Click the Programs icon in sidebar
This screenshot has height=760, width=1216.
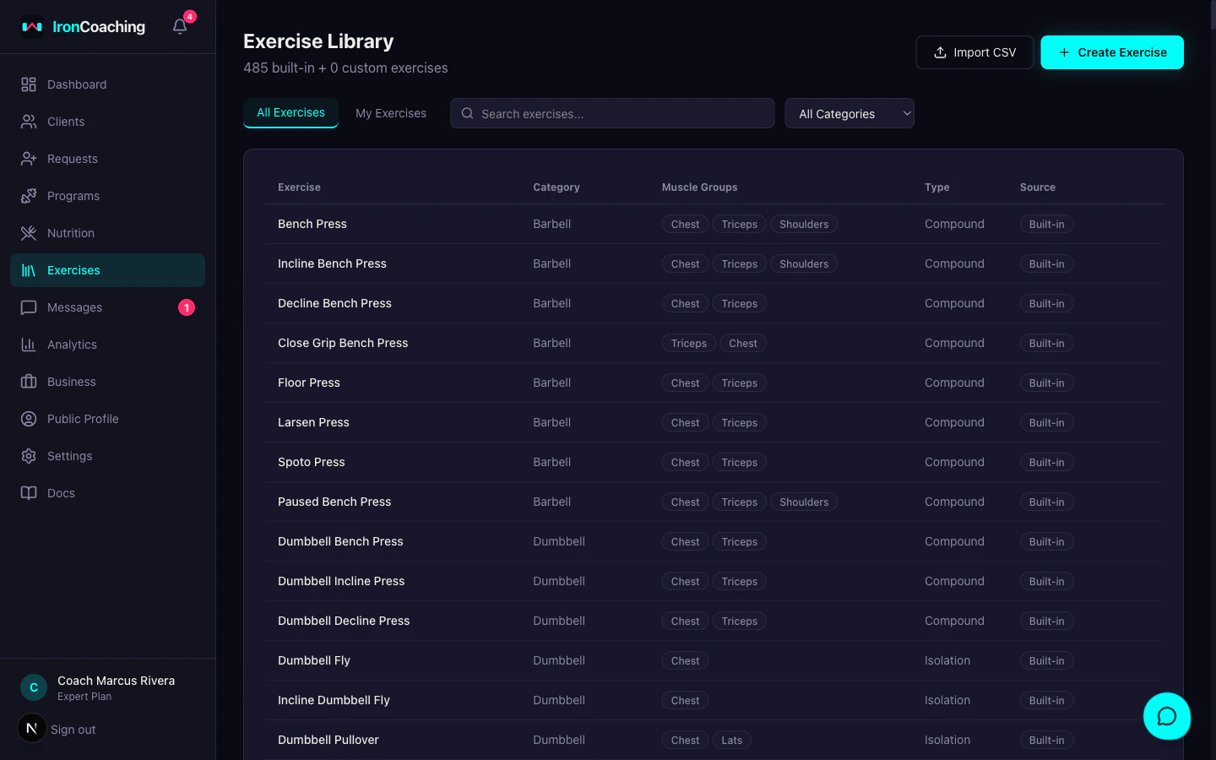click(29, 196)
